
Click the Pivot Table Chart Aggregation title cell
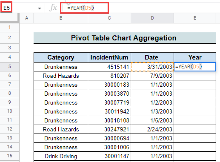coord(125,38)
